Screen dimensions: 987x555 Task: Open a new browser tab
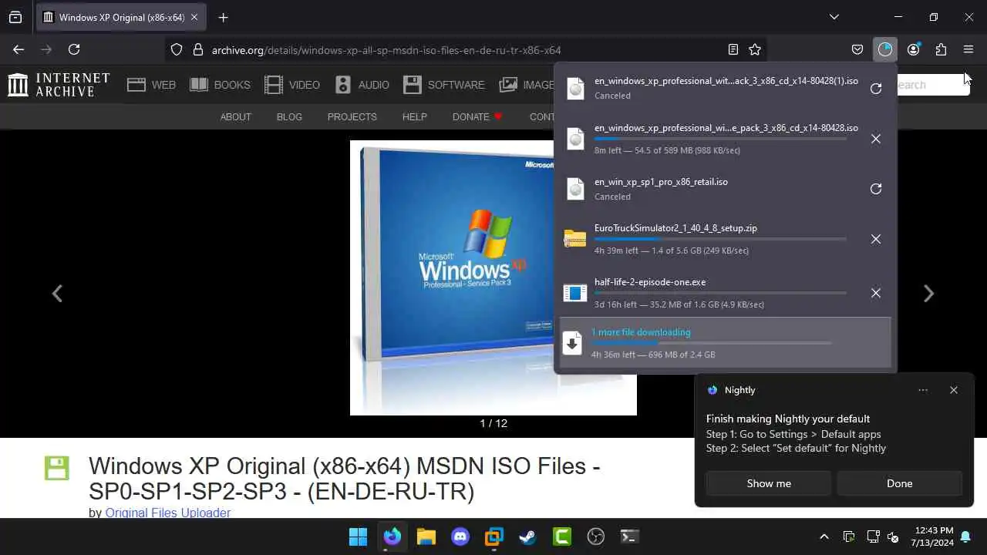coord(223,17)
